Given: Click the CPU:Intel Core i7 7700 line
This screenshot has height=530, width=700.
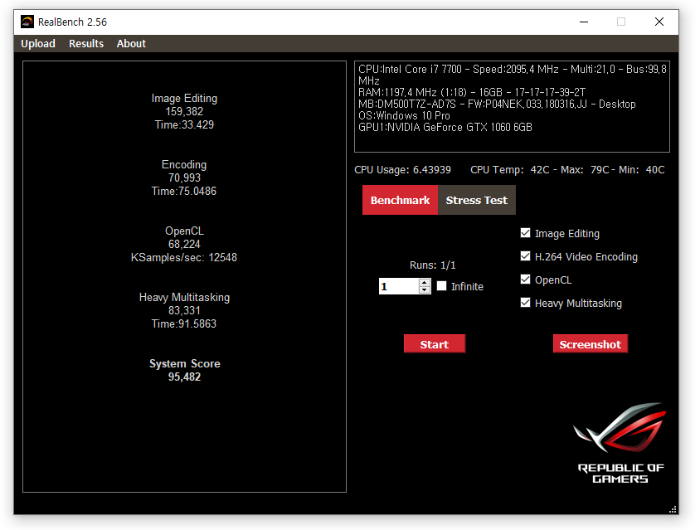Looking at the screenshot, I should click(x=512, y=75).
